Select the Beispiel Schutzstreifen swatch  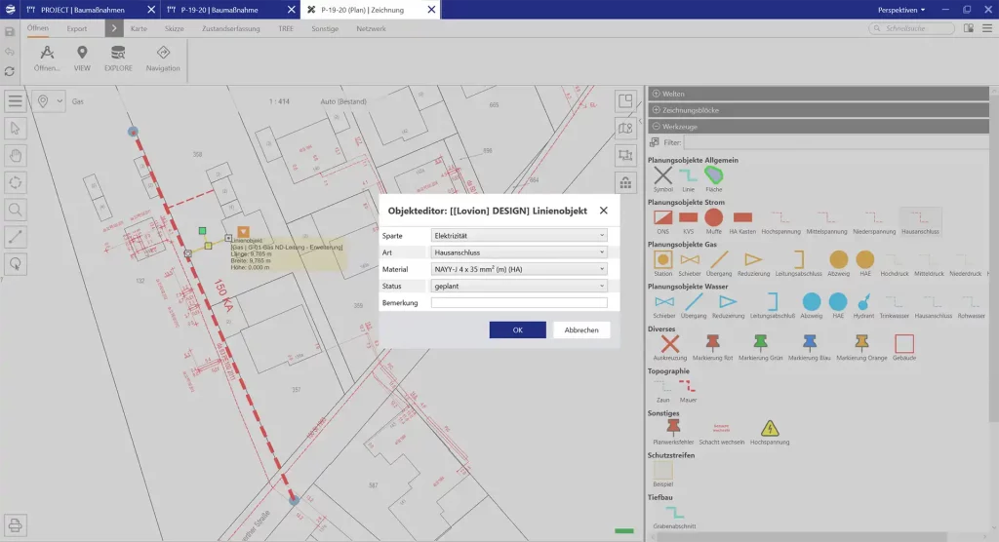(663, 471)
